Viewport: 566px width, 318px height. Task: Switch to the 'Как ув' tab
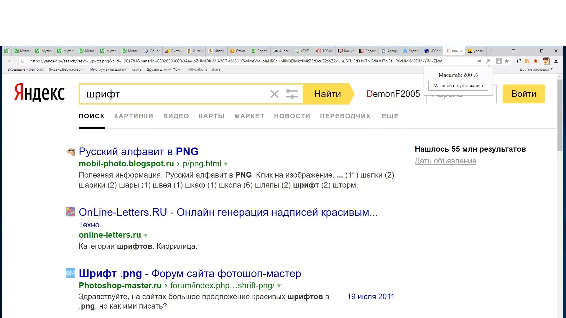[x=346, y=51]
